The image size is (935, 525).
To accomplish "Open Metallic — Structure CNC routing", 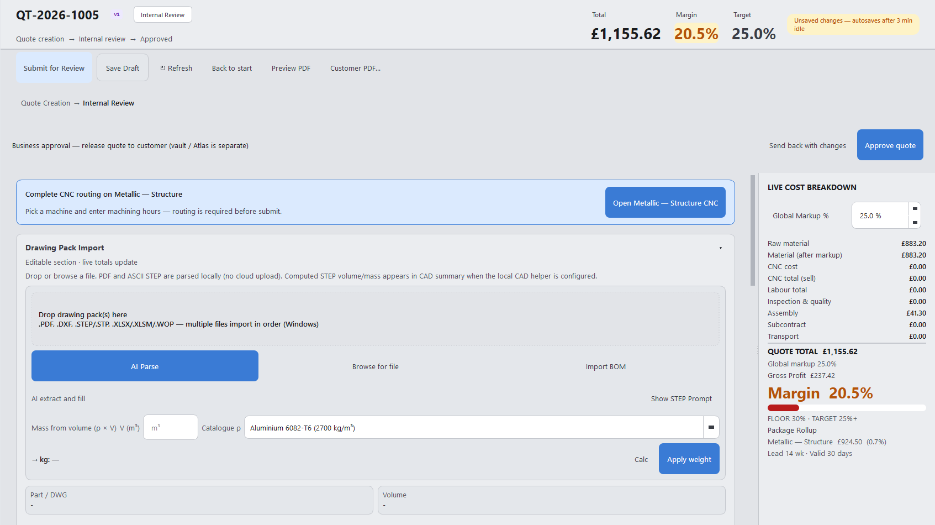I will tap(665, 203).
